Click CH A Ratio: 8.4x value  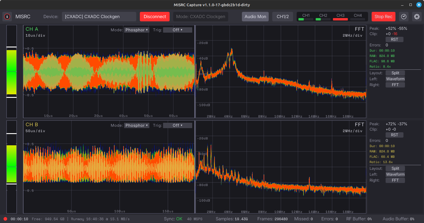click(380, 66)
